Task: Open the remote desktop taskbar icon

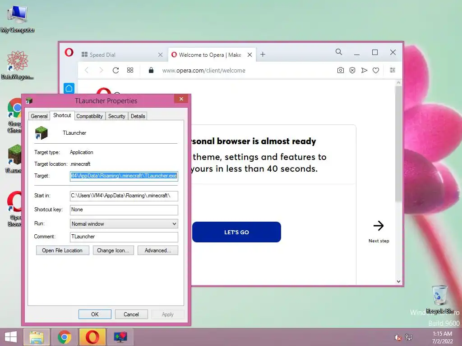Action: pyautogui.click(x=120, y=337)
